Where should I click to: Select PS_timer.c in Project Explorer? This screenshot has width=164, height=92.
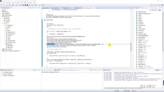pos(10,36)
